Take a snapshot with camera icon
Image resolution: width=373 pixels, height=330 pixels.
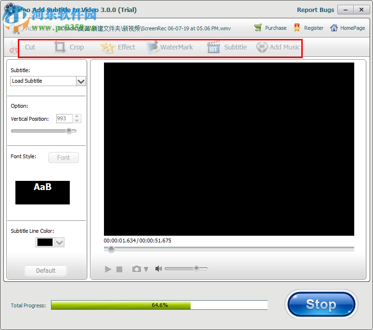137,269
